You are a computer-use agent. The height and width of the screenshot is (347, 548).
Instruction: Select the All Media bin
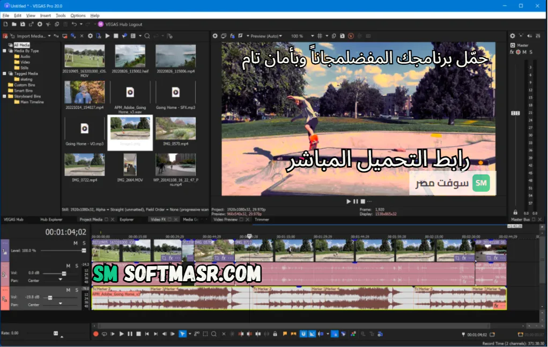(x=21, y=45)
